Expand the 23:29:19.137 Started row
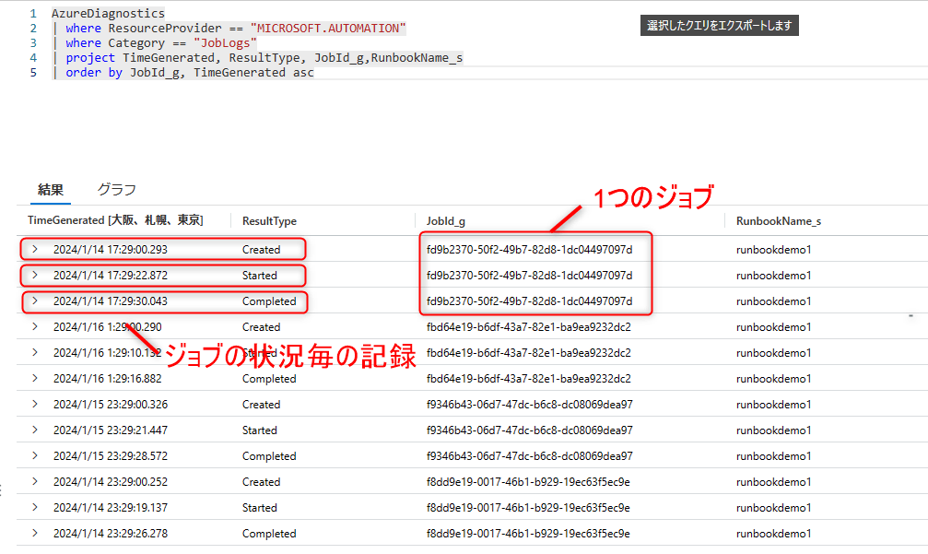The width and height of the screenshot is (928, 554). pyautogui.click(x=35, y=507)
